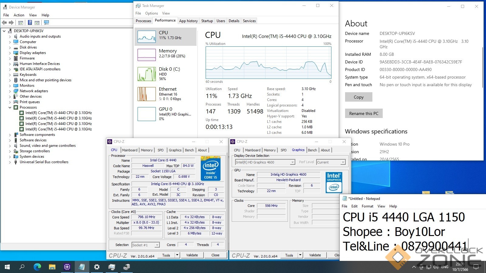The width and height of the screenshot is (486, 273).
Task: Click the Intel Graphics logo in CPU-Z
Action: click(x=334, y=183)
